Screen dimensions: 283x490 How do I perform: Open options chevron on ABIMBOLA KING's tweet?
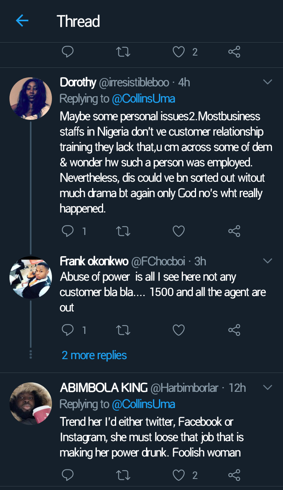click(267, 388)
